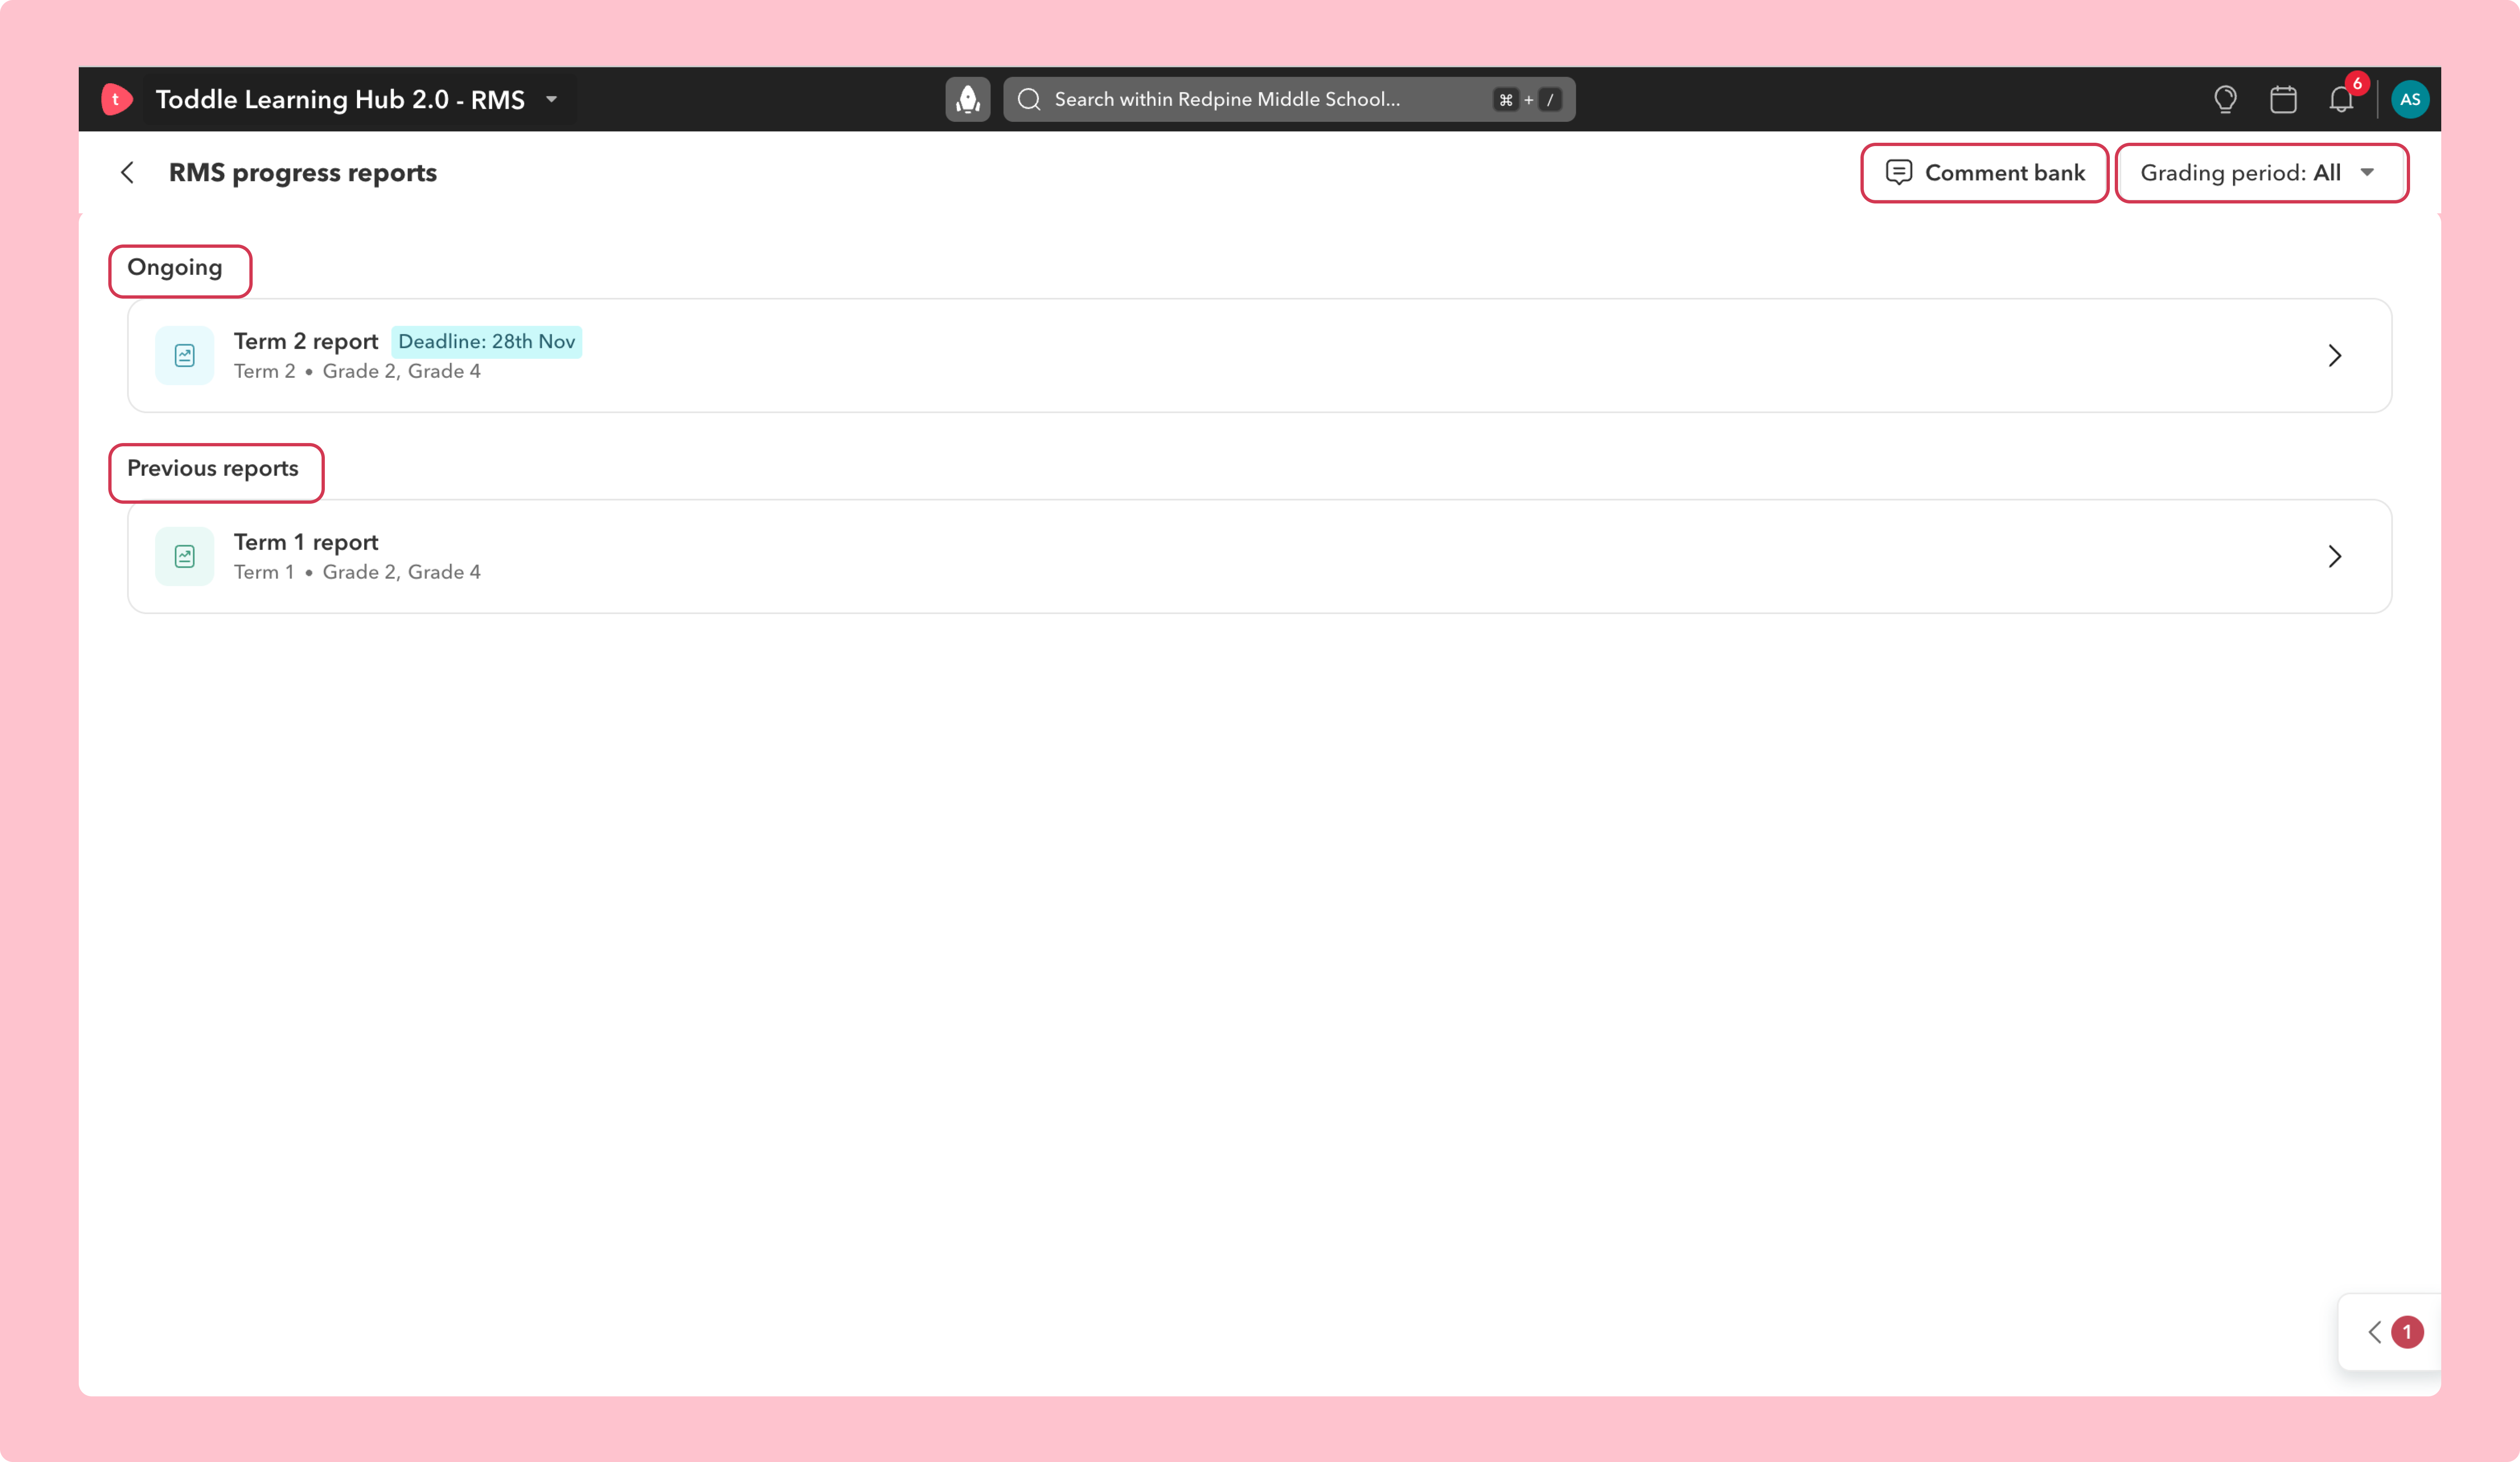Click the Toddle logo icon

[x=117, y=99]
